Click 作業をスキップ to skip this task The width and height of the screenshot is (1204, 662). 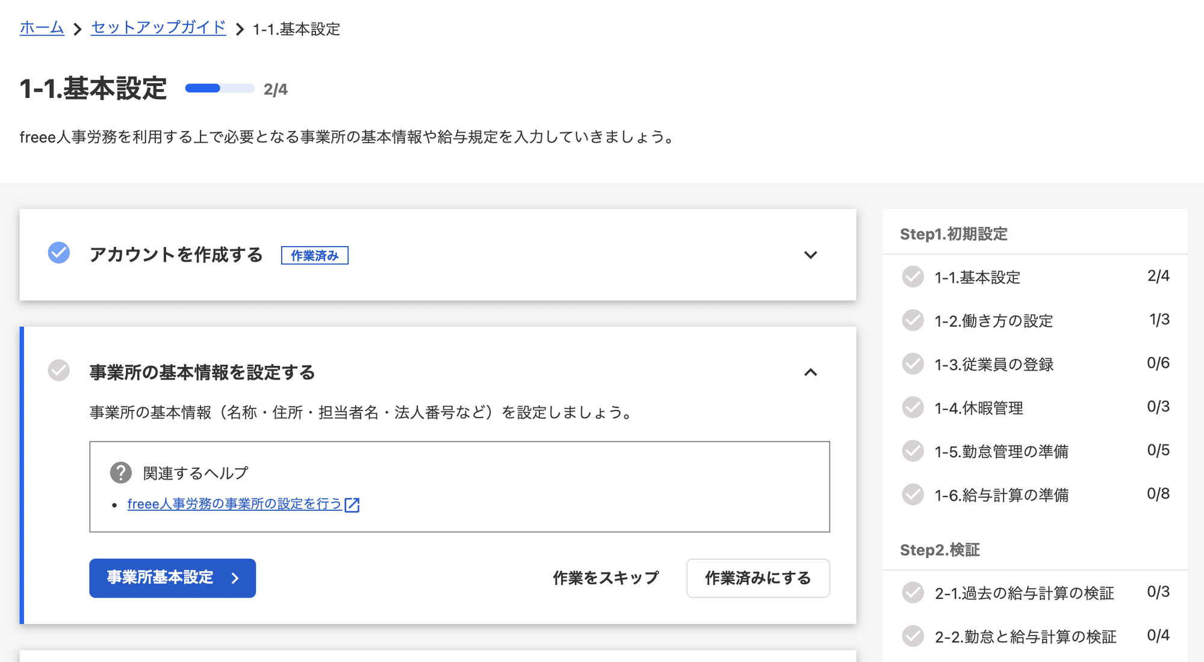point(604,577)
